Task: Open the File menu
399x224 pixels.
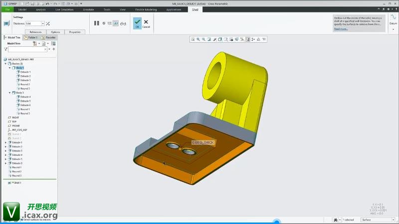Action: [x=7, y=9]
